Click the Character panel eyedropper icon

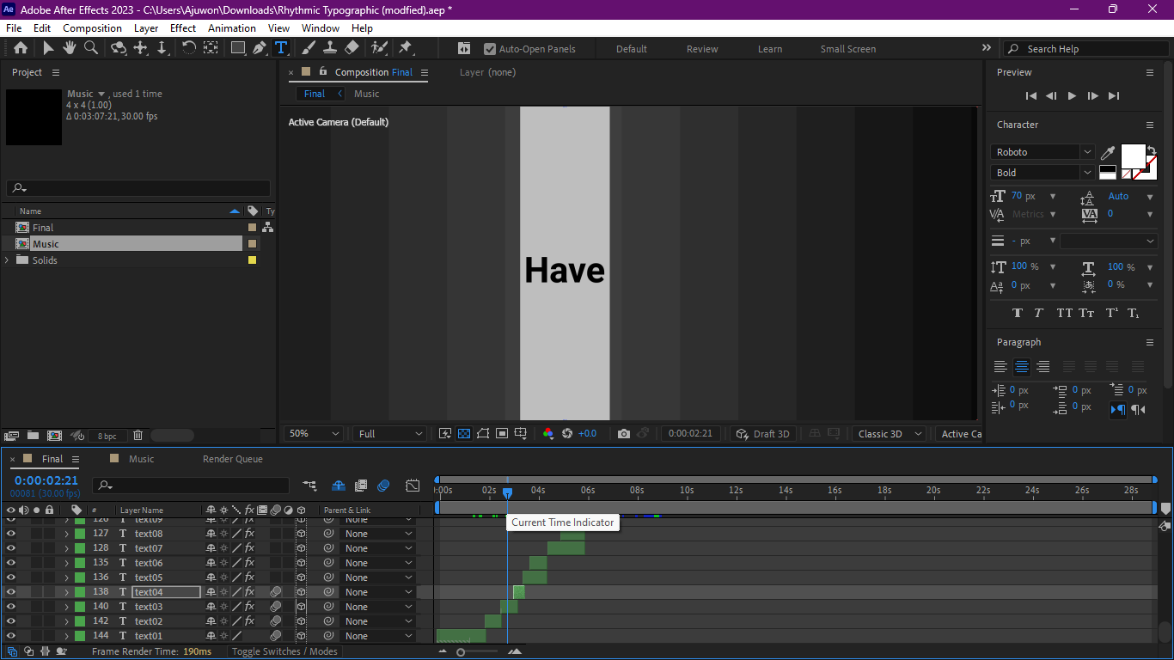(x=1108, y=153)
